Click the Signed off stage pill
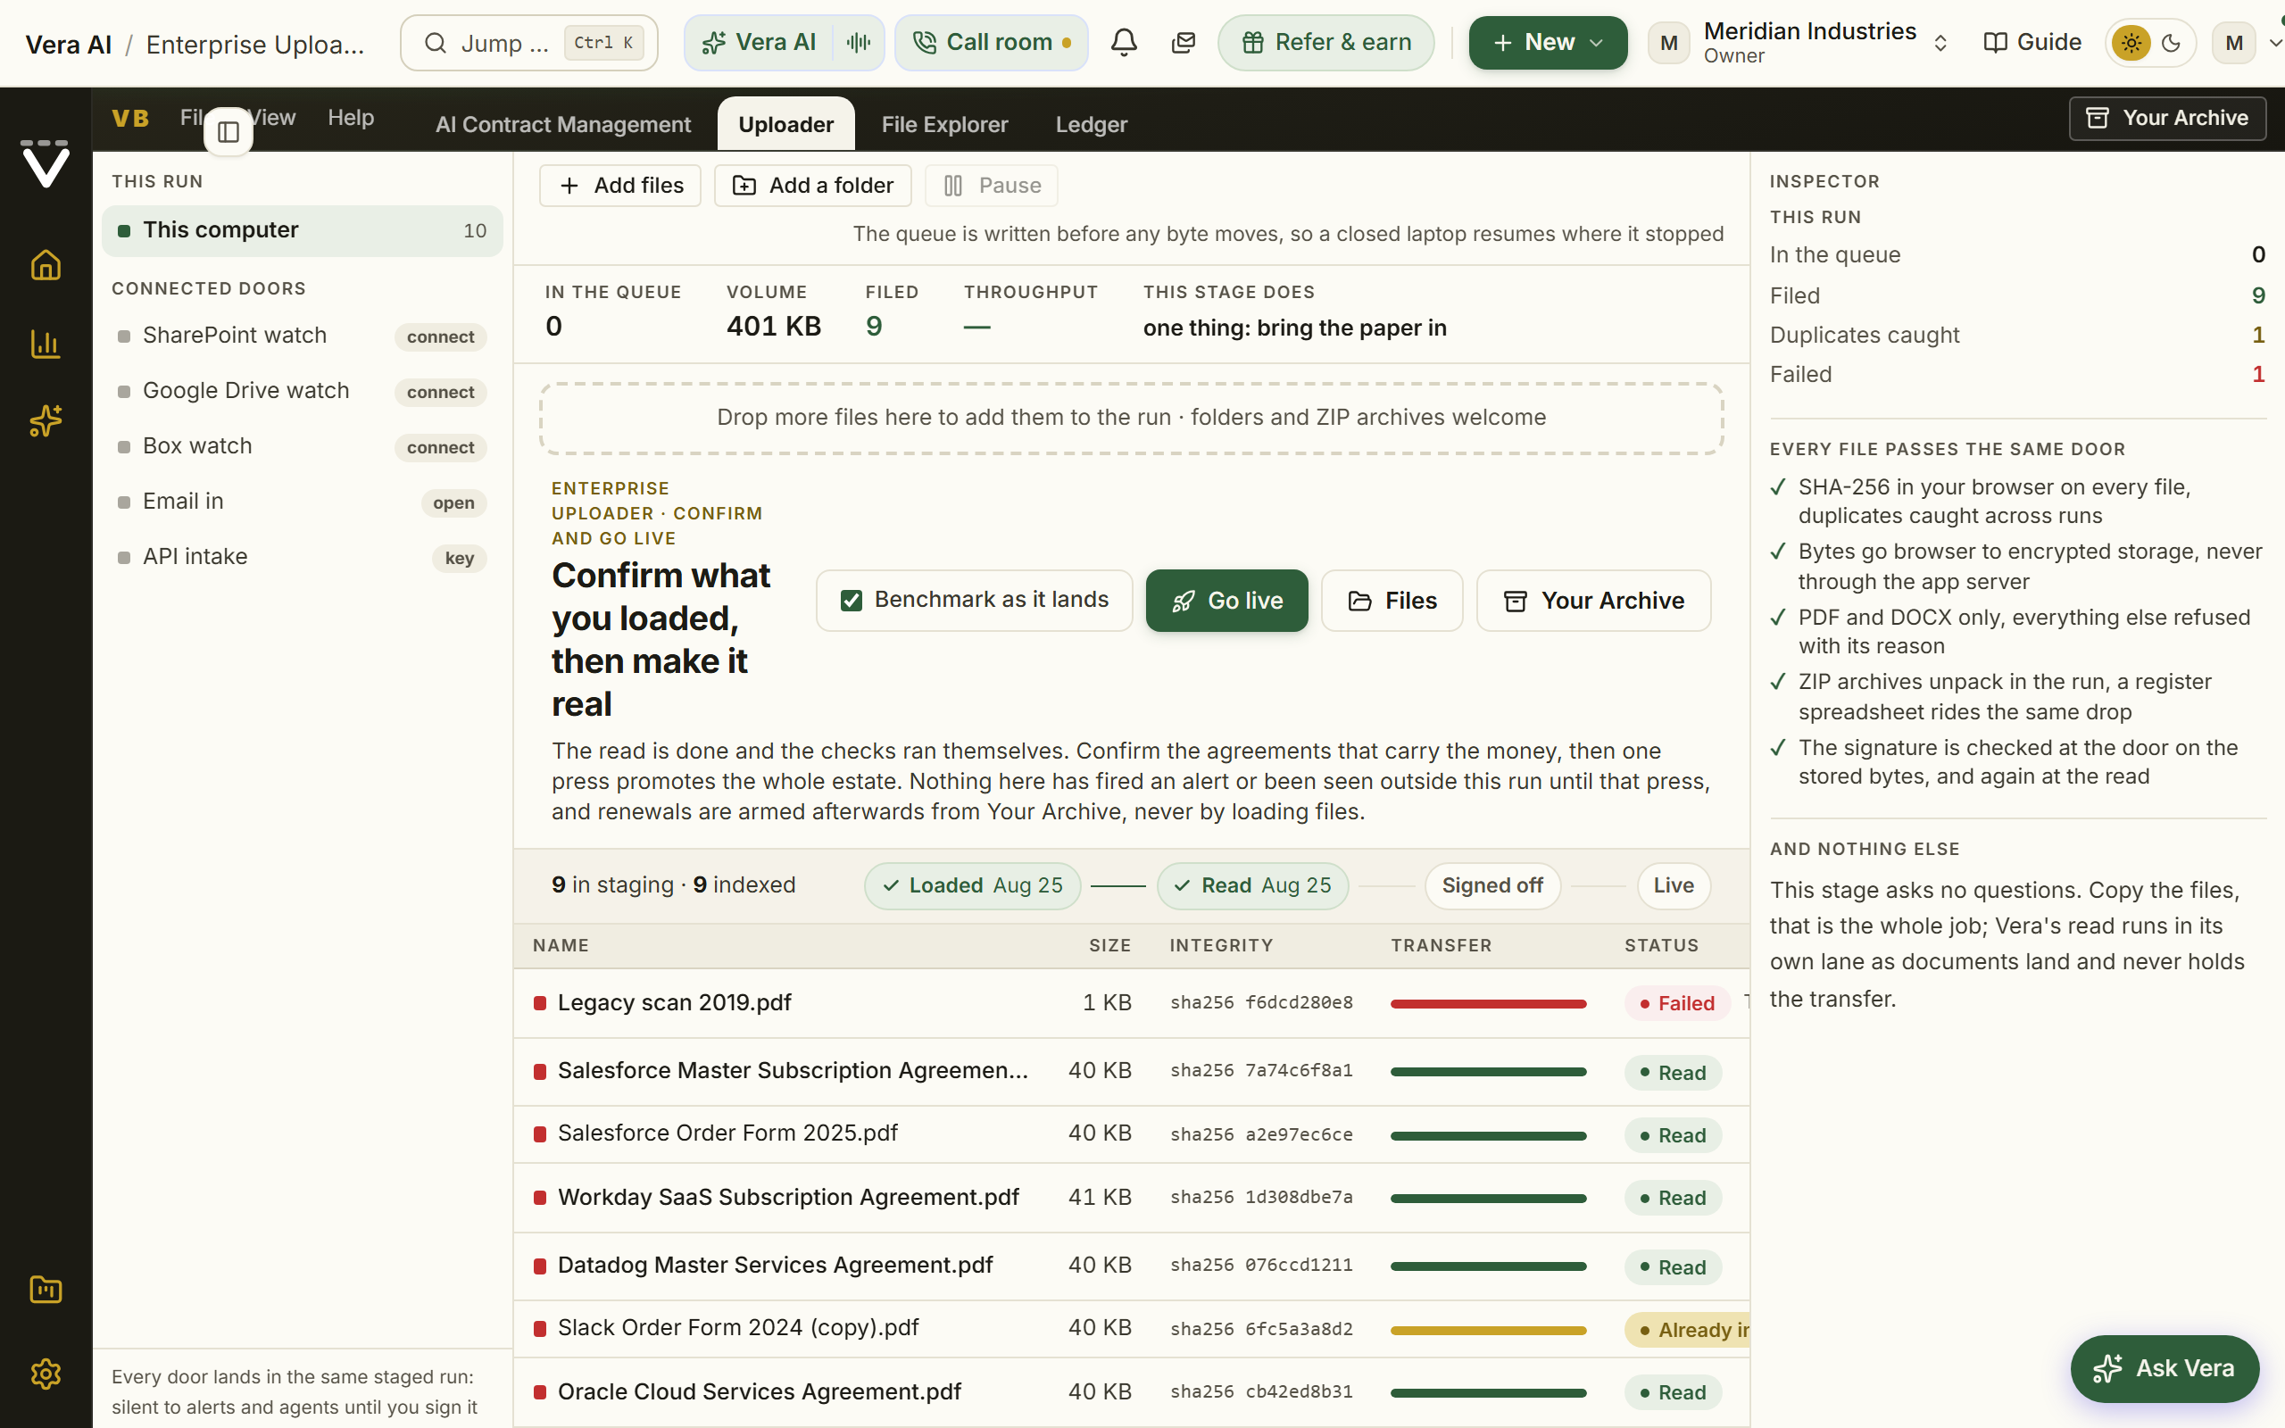The image size is (2285, 1428). coord(1491,885)
